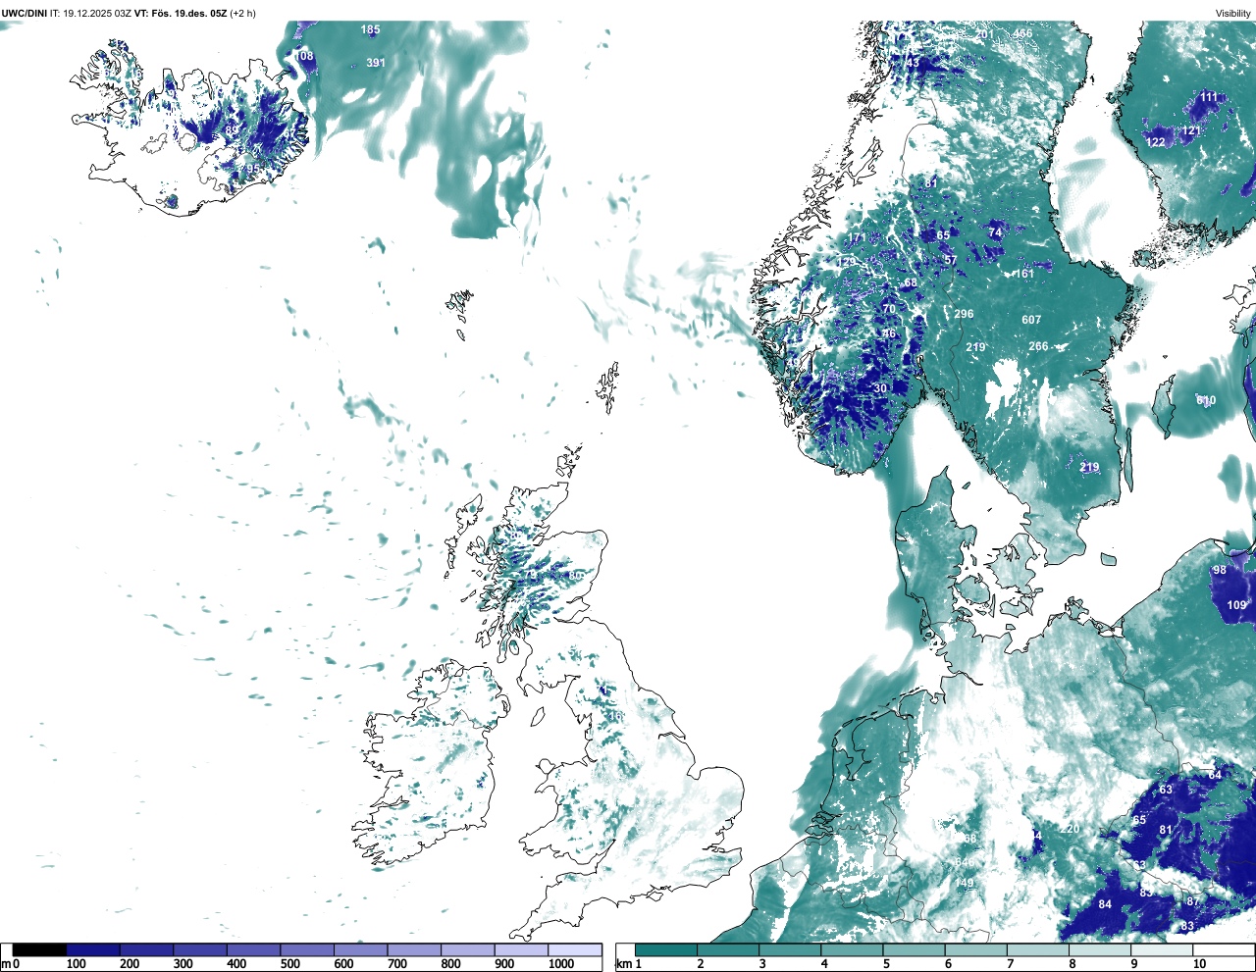
Task: Click the "46" visibility value over Norway
Action: pyautogui.click(x=890, y=333)
